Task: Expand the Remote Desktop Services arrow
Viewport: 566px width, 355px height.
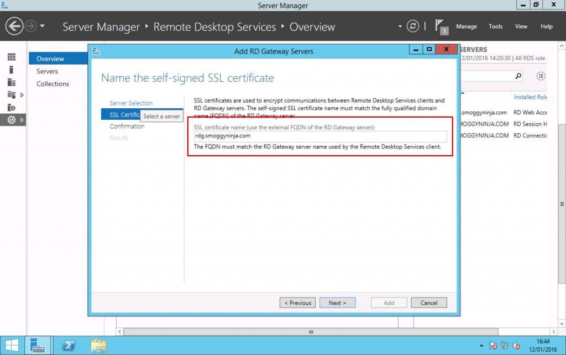Action: click(23, 120)
